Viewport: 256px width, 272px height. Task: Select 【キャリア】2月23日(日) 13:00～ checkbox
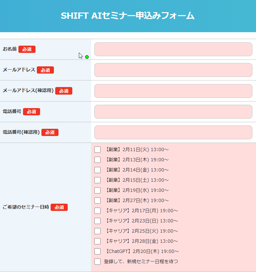97,221
